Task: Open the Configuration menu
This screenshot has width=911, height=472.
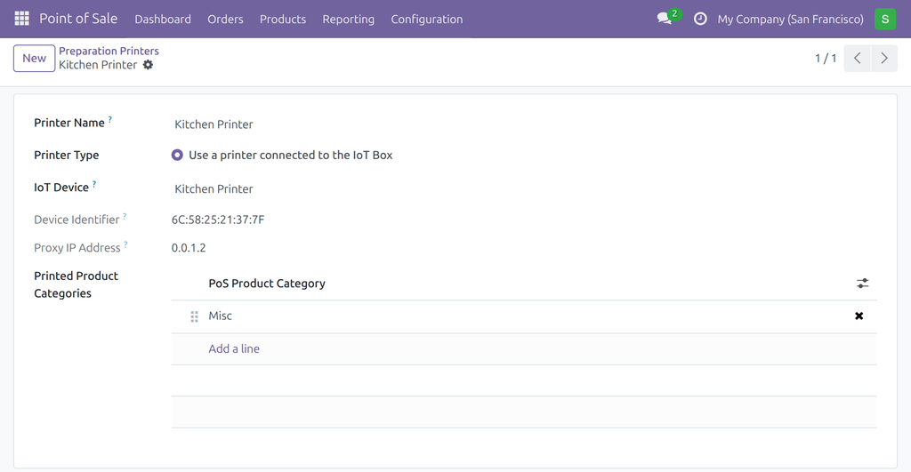Action: tap(426, 20)
